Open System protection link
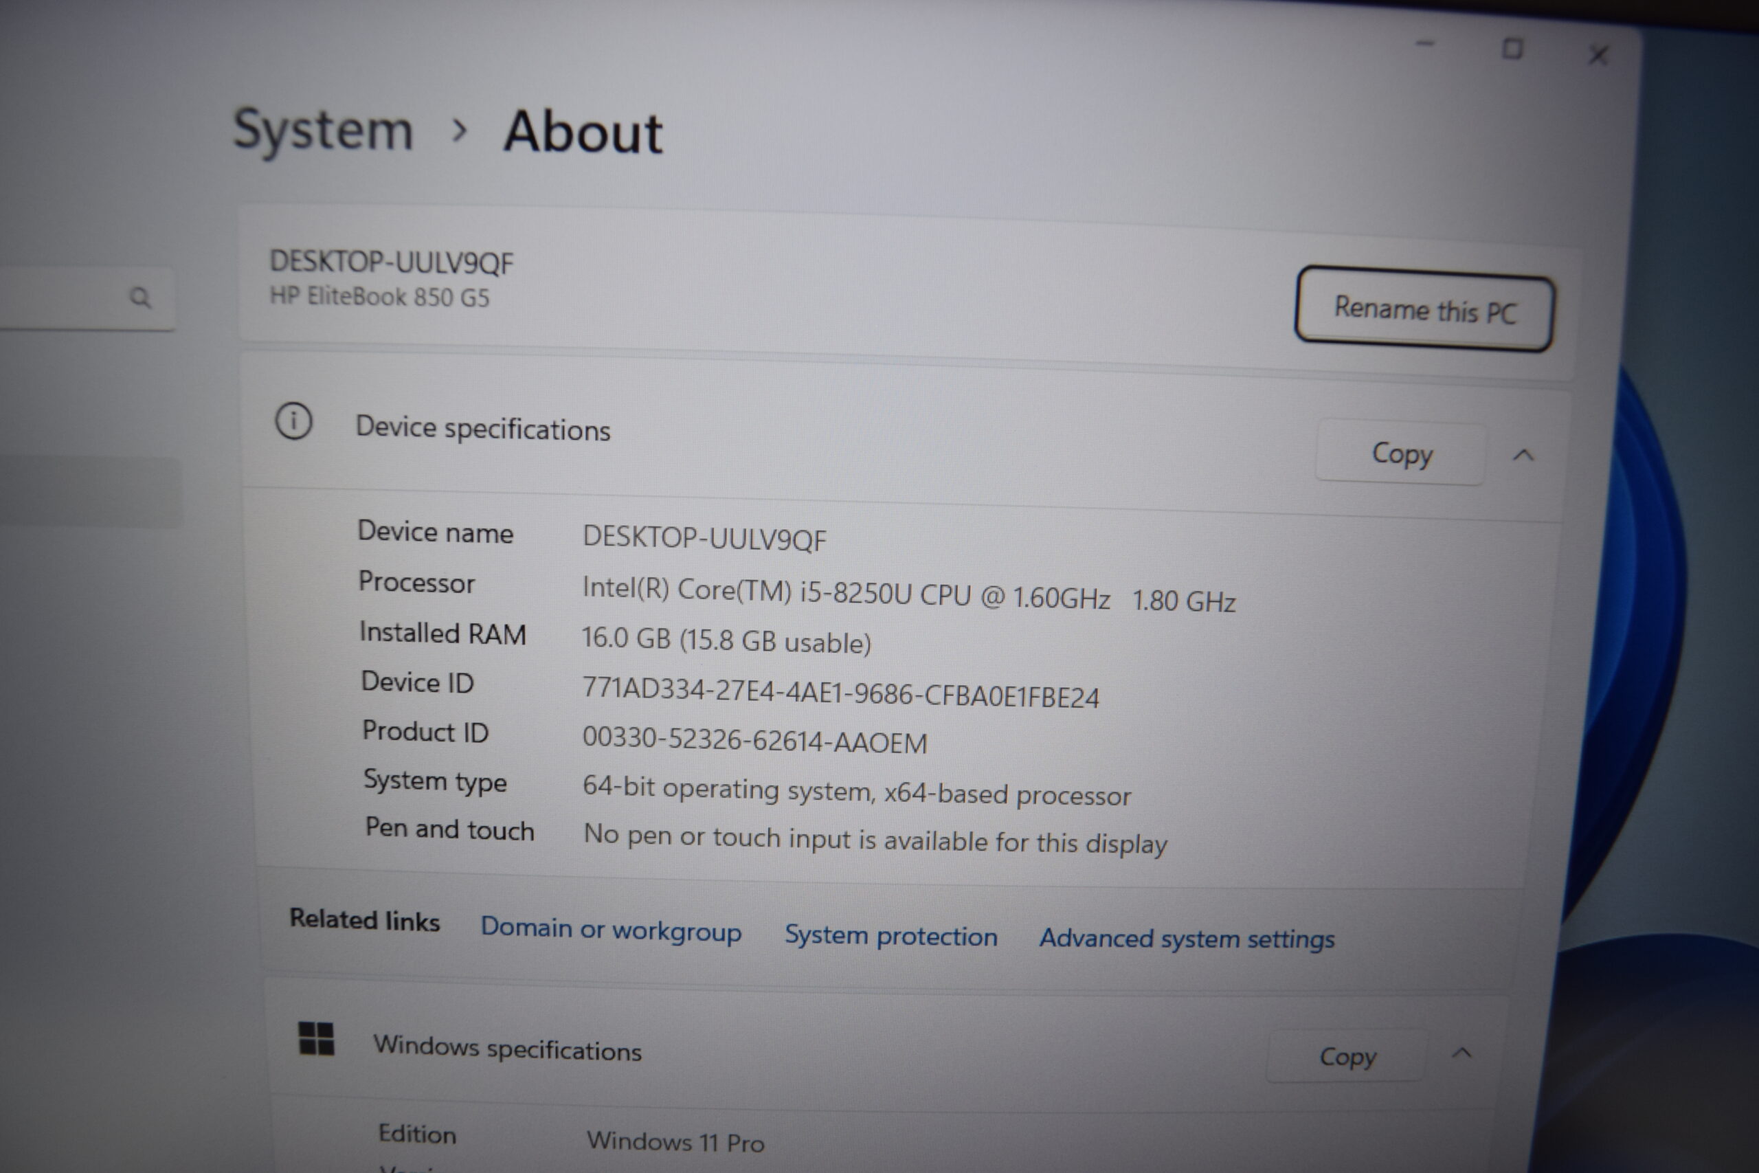1759x1173 pixels. pos(890,936)
